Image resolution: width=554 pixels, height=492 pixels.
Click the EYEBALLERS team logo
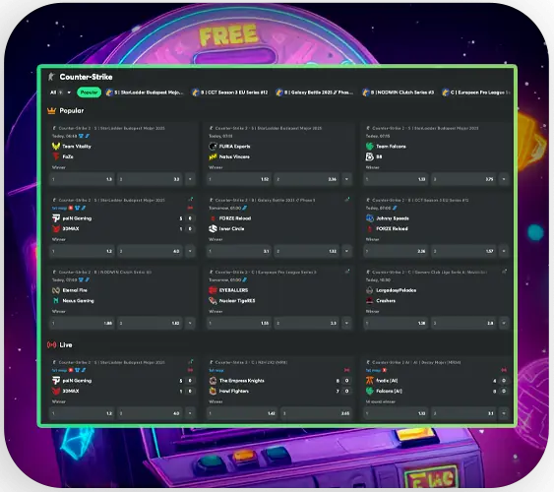[x=213, y=290]
